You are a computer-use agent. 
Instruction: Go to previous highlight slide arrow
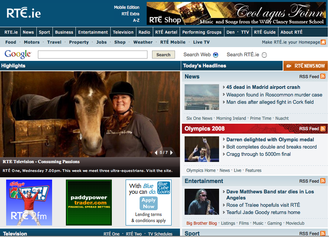(x=156, y=152)
